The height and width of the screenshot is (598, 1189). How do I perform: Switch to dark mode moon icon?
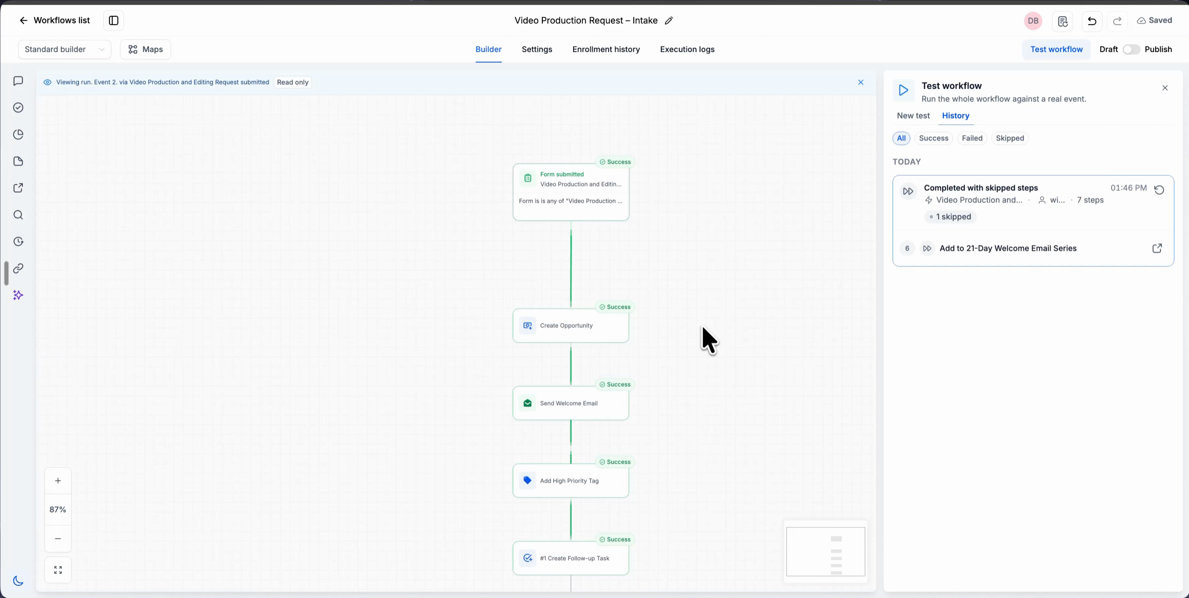click(x=18, y=581)
